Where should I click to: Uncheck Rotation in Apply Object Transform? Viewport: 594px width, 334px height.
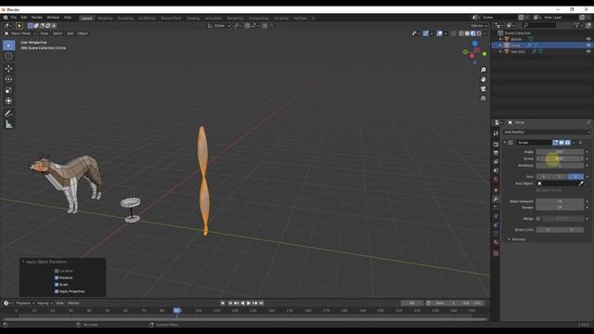pyautogui.click(x=57, y=278)
